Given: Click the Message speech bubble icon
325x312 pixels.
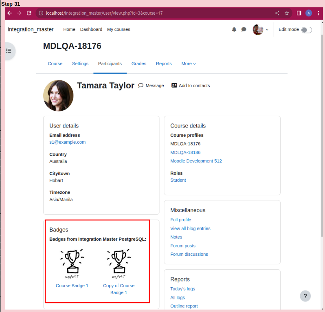Looking at the screenshot, I should click(x=141, y=86).
